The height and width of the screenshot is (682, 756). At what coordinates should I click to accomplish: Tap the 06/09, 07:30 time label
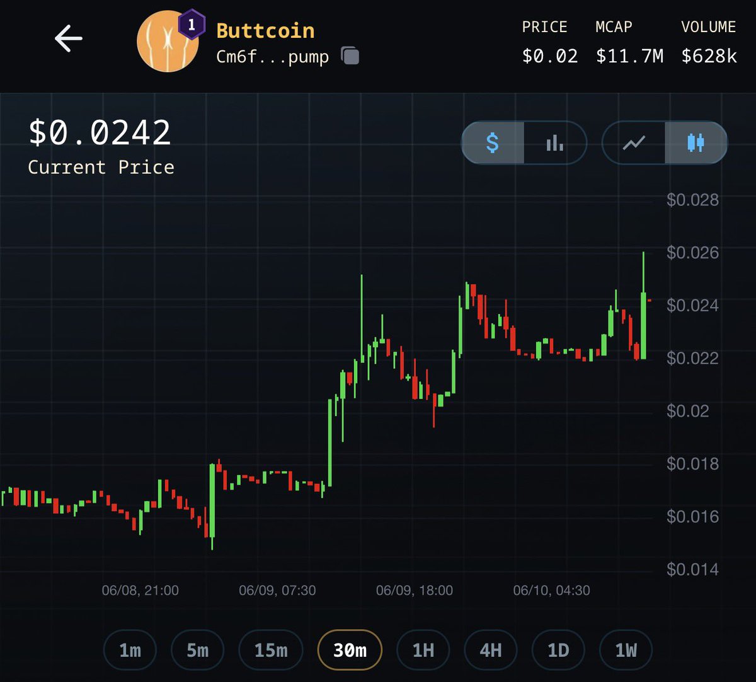277,591
